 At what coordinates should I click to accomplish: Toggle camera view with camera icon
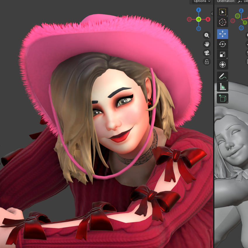[x=207, y=53]
